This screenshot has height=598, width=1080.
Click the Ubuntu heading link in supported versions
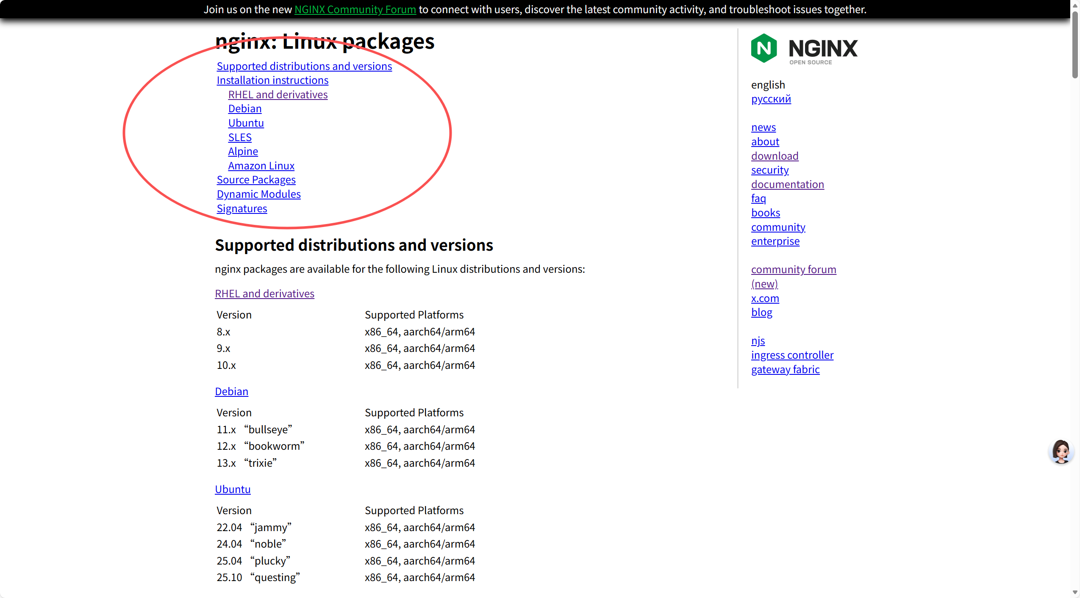pos(233,489)
